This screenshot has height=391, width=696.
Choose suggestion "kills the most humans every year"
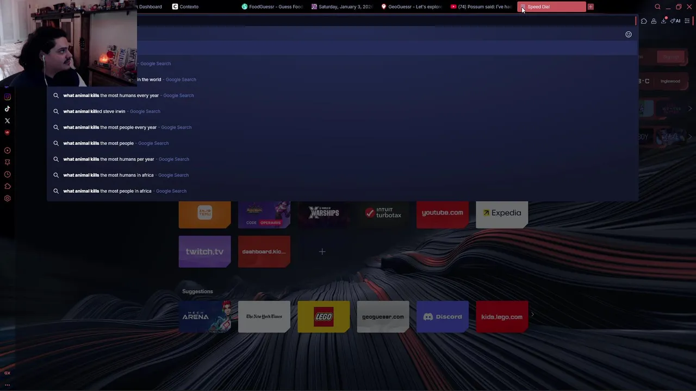(x=343, y=96)
